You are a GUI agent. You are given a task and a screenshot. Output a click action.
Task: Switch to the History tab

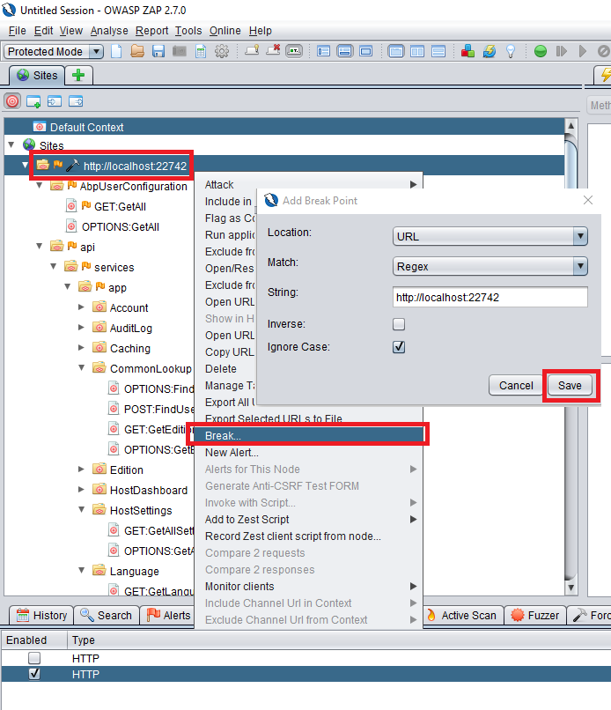(x=41, y=616)
